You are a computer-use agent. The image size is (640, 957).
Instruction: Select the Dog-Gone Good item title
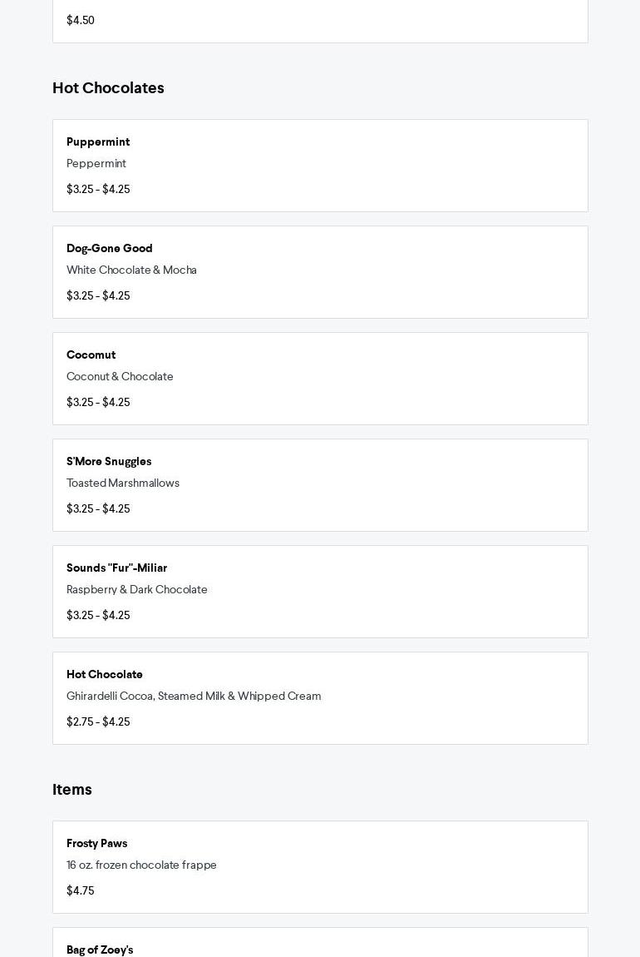110,248
